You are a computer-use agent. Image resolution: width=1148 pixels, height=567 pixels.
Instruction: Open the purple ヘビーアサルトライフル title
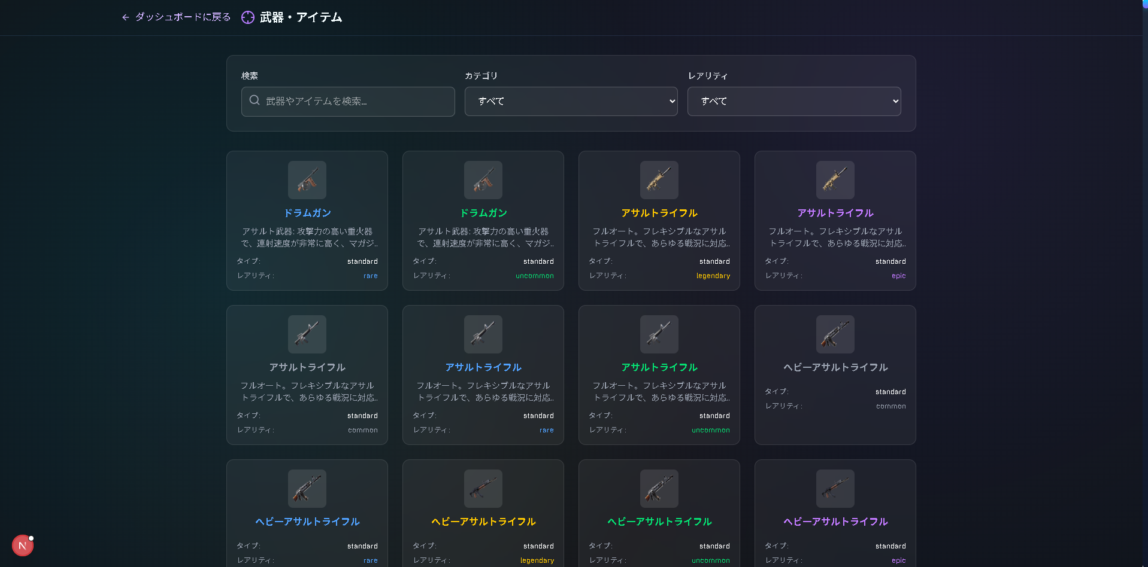[x=835, y=522]
